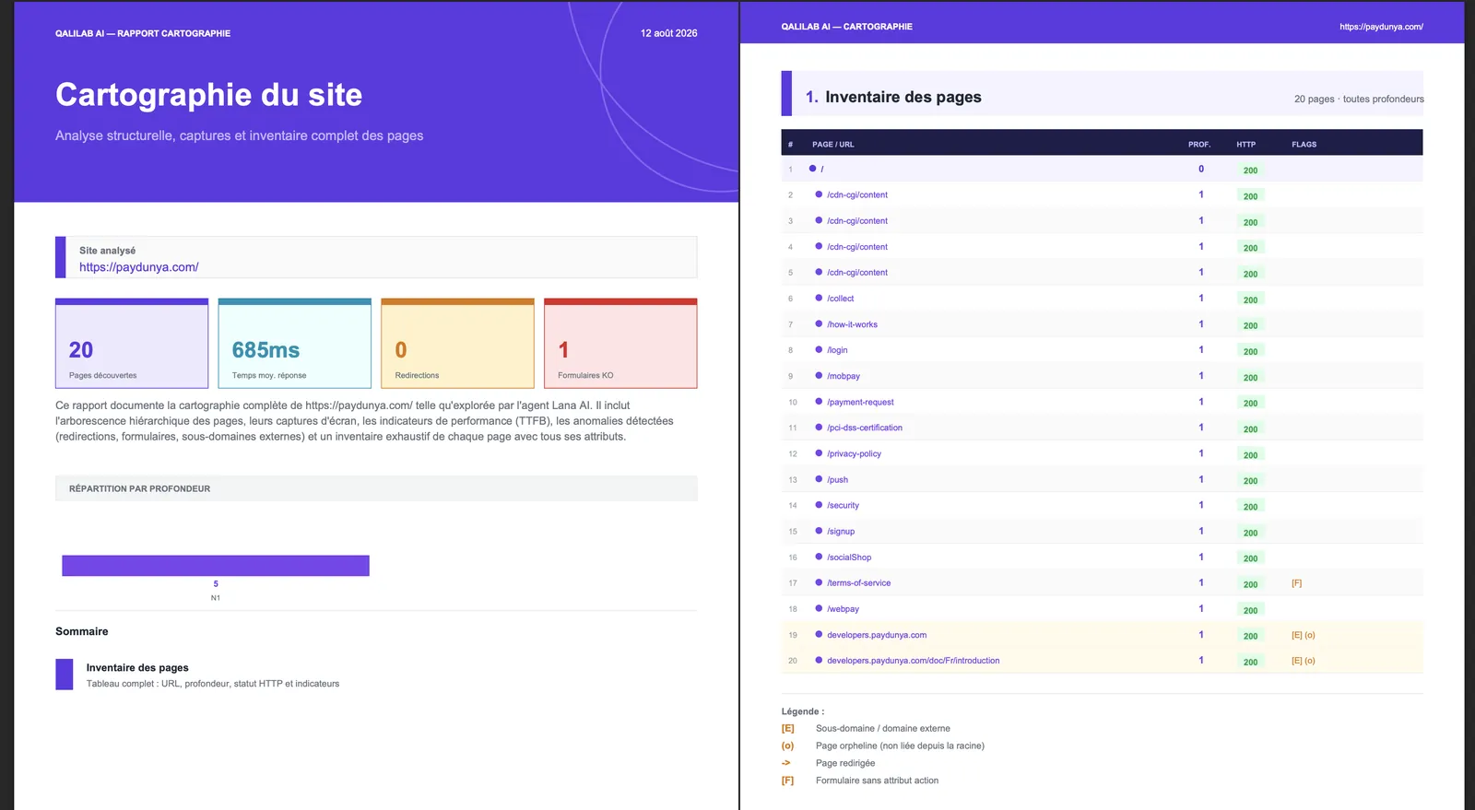Click the /cdn-cgi/content link in row 2

coord(857,195)
